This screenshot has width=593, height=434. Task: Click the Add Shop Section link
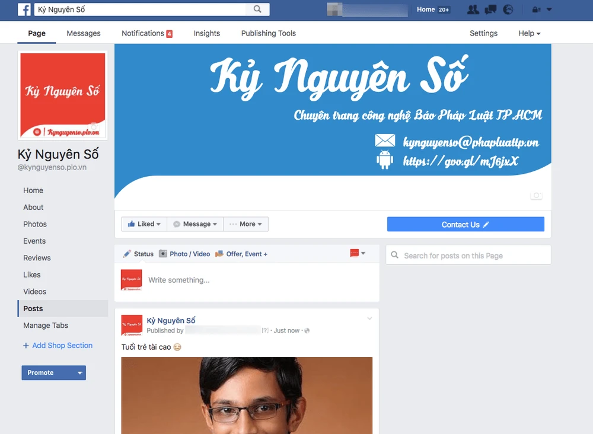click(58, 345)
